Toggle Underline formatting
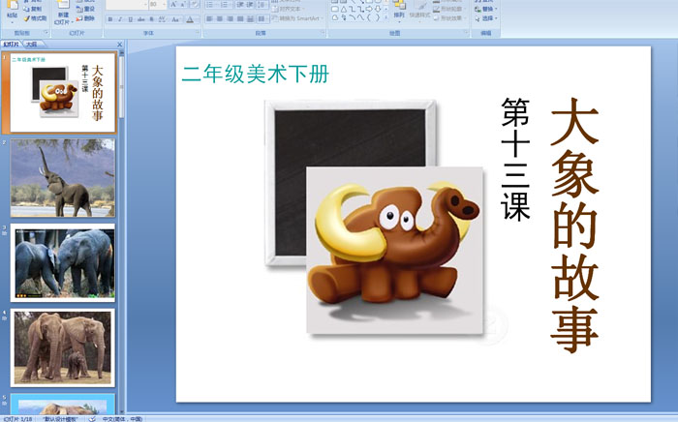 (131, 19)
